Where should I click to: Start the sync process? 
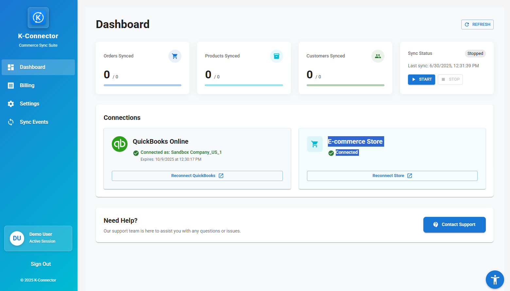[x=421, y=79]
